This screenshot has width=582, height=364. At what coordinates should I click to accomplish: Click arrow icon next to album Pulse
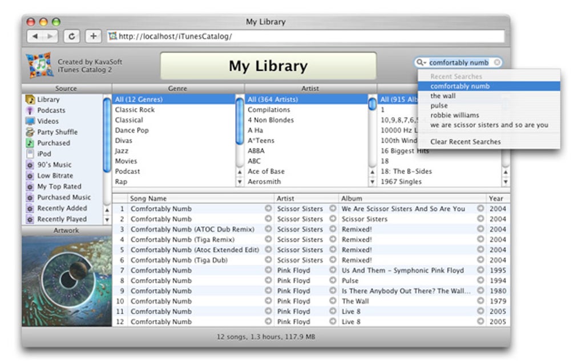[480, 281]
